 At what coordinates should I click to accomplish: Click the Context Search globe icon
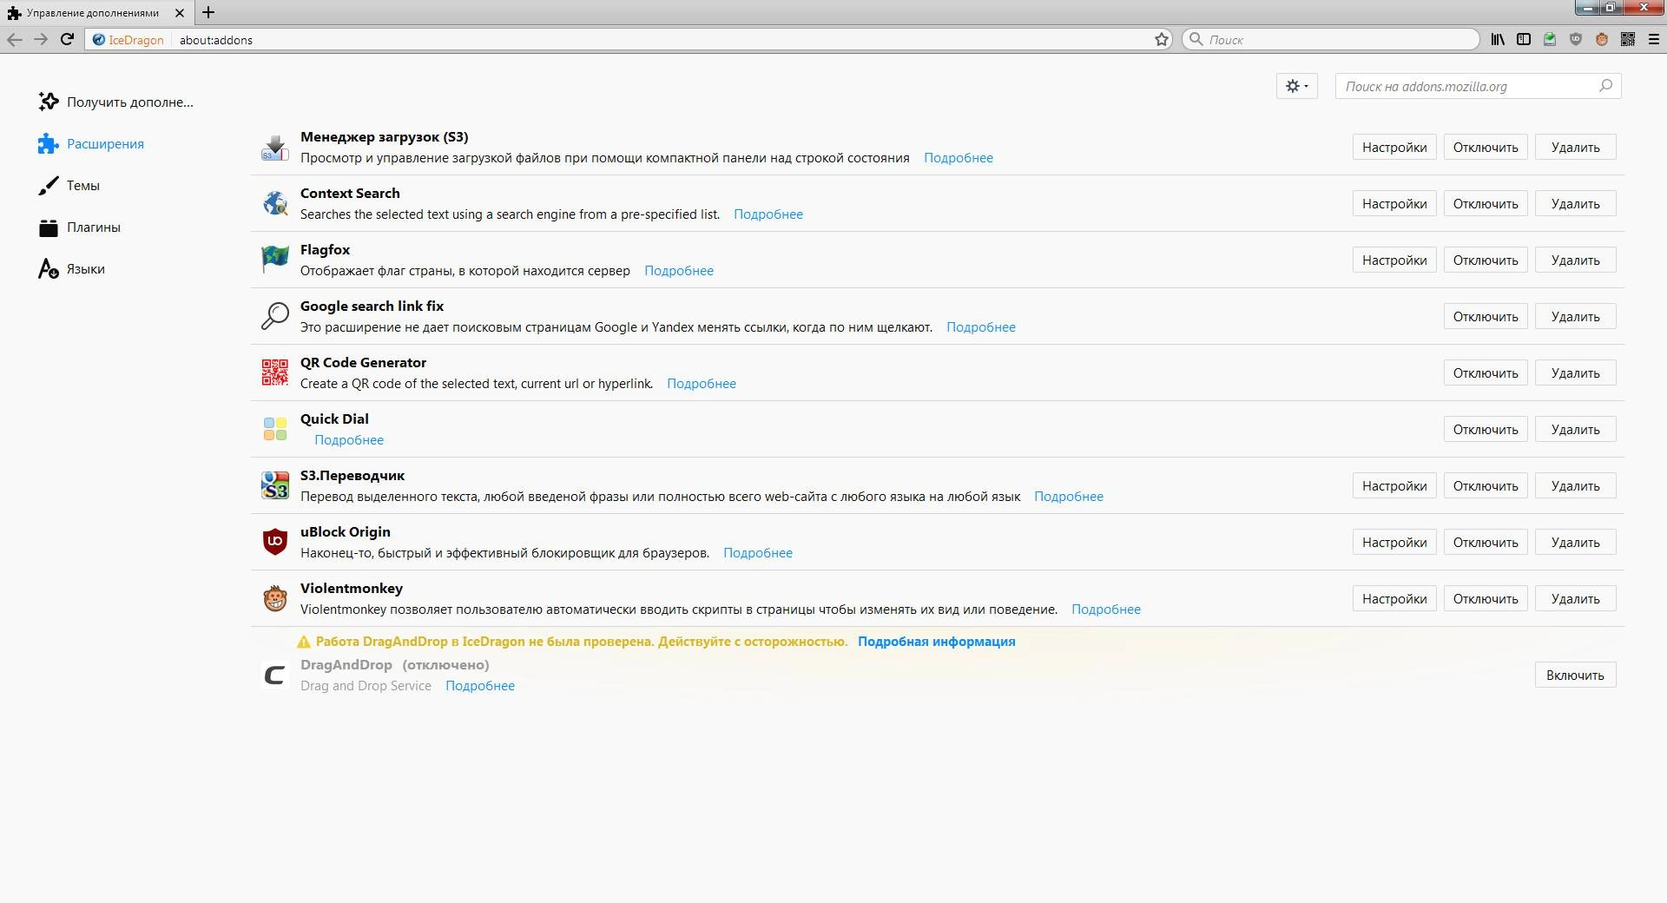click(275, 202)
